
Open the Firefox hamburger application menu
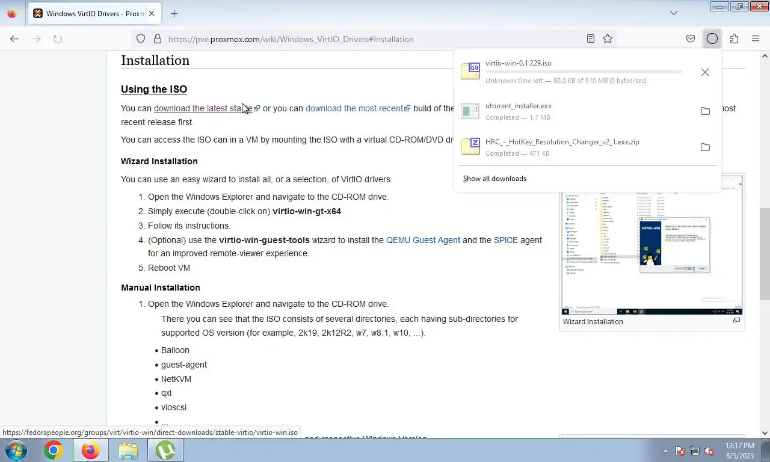coord(756,39)
